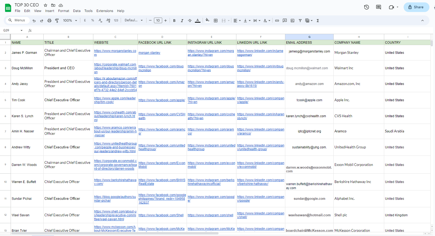Insert a link

point(277,21)
